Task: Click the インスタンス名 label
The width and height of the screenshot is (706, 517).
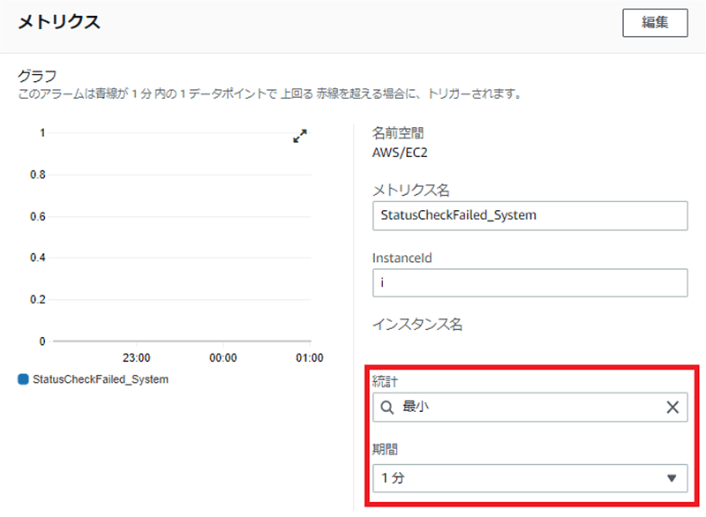Action: [x=417, y=324]
